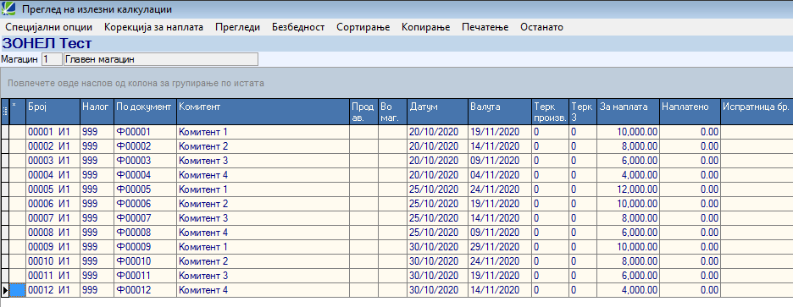Sort by the По документ column header
This screenshot has height=307, width=793.
pyautogui.click(x=145, y=112)
